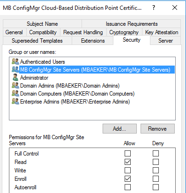Viewport: 186px width, 193px height.
Task: Click the Full Control permission label
Action: [x=27, y=154]
